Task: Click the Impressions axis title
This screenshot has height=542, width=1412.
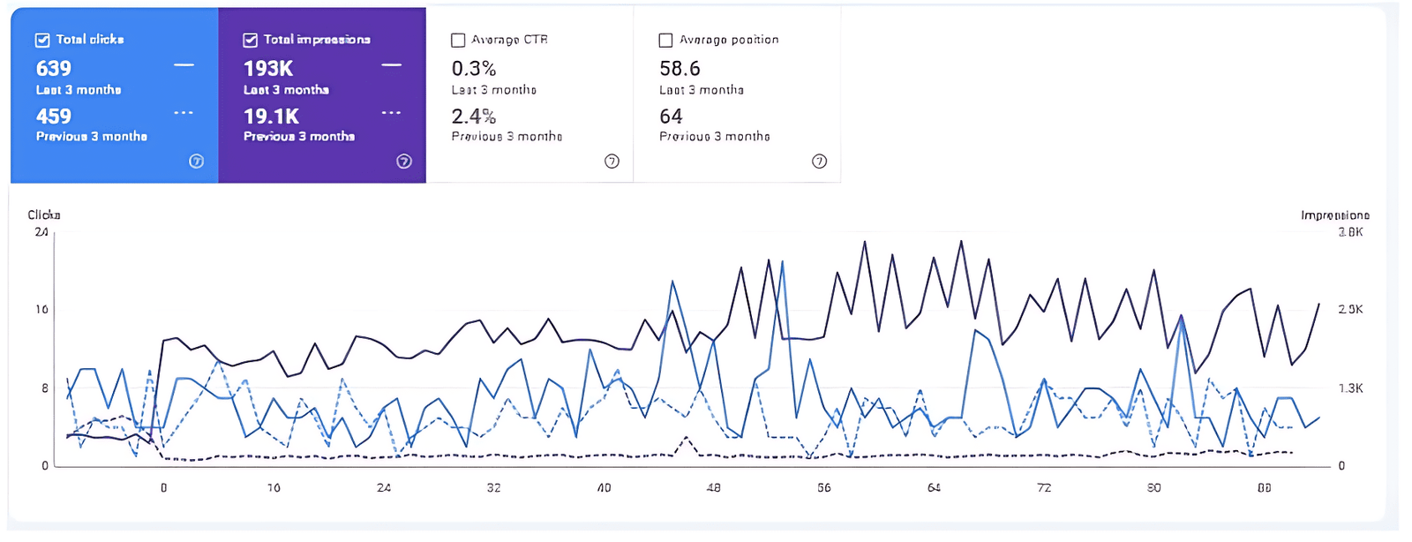Action: coord(1334,215)
